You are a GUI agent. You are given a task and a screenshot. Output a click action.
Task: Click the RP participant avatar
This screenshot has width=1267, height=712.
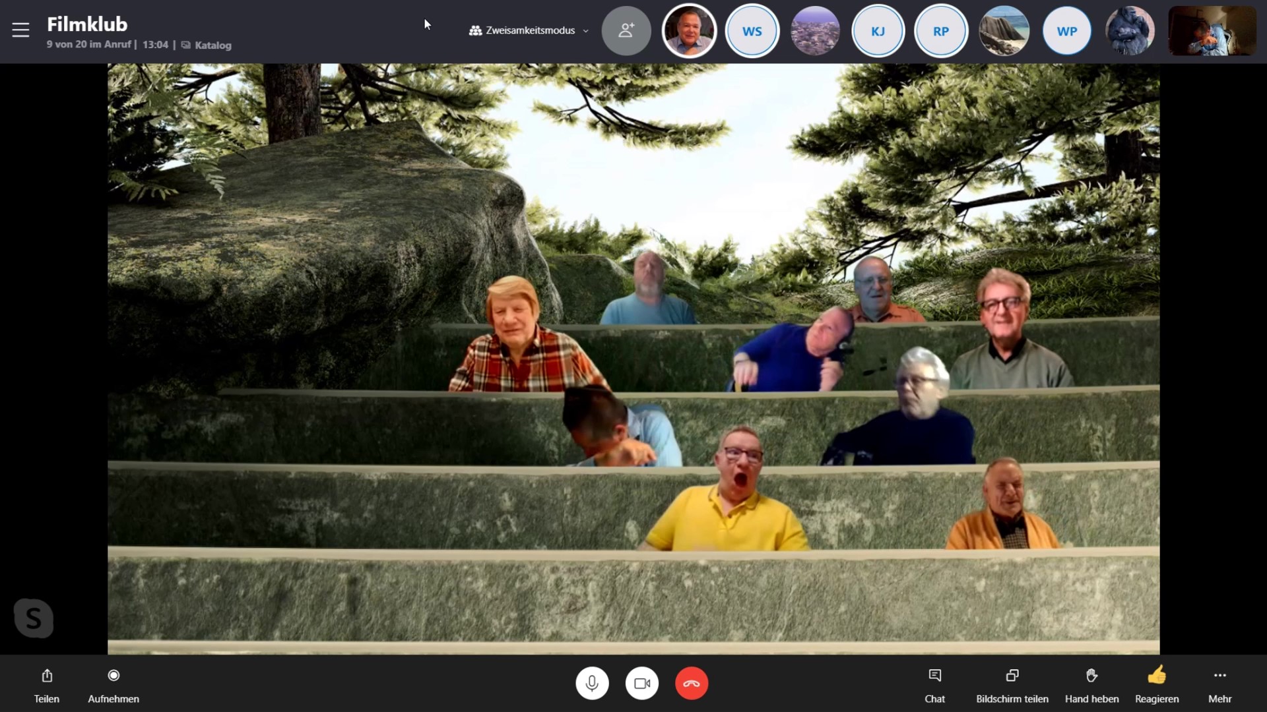point(940,31)
